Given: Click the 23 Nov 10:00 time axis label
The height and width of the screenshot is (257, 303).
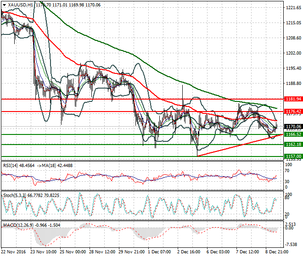Looking at the screenshot, I should click(x=44, y=252).
